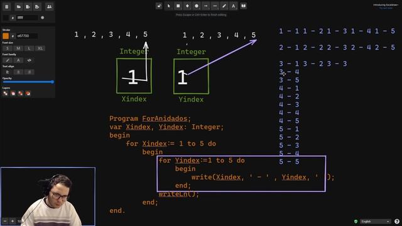Bring layer forward icon
Viewport: 402px width, 226px height.
tap(20, 94)
